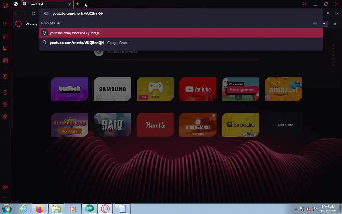Open the Amazon speed dial tile
The width and height of the screenshot is (342, 214).
283,89
